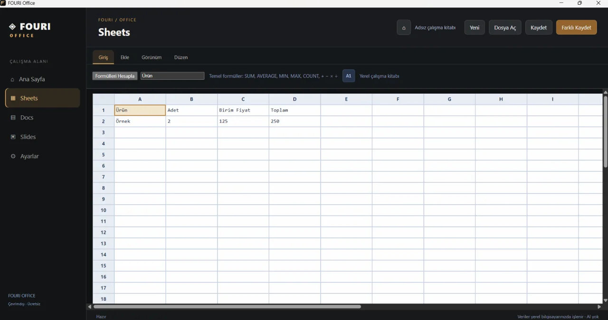
Task: Click the horizontal scrollbar left arrow
Action: (x=90, y=307)
